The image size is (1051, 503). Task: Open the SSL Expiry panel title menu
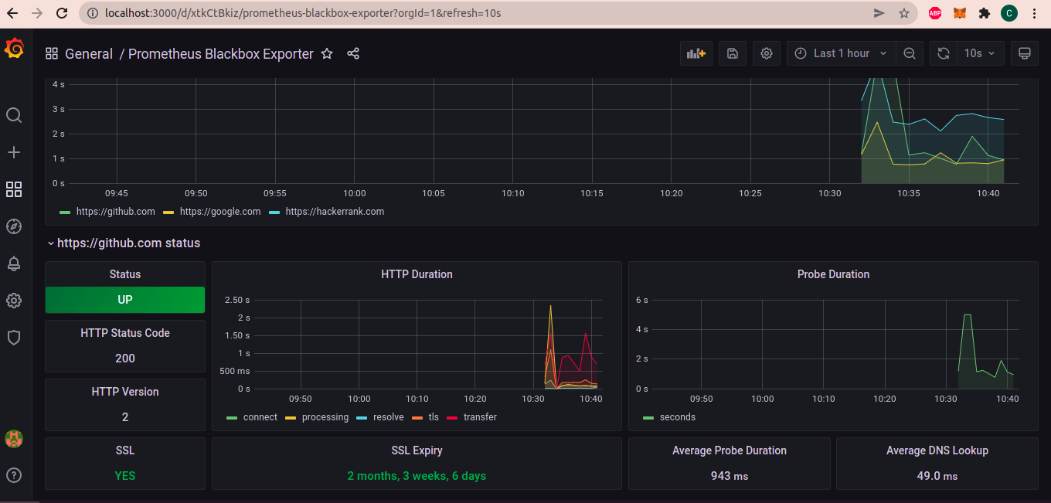click(x=417, y=450)
